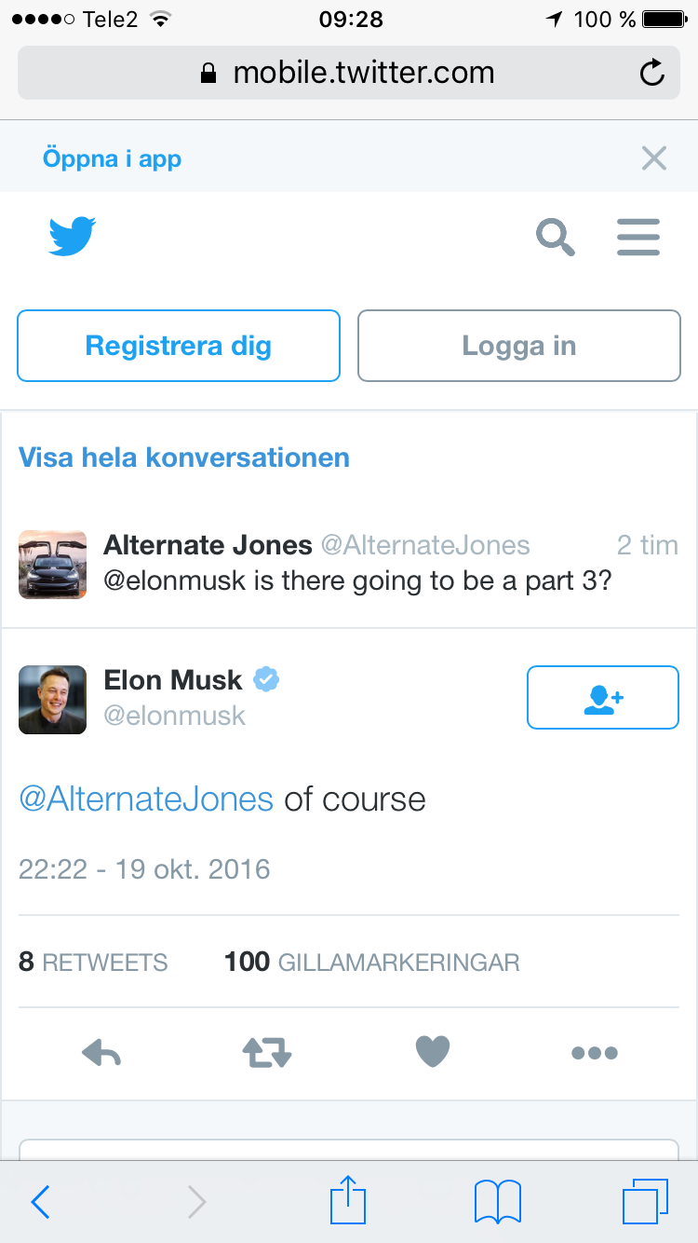The width and height of the screenshot is (698, 1243).
Task: Open Visa hela konversationen link
Action: click(184, 458)
